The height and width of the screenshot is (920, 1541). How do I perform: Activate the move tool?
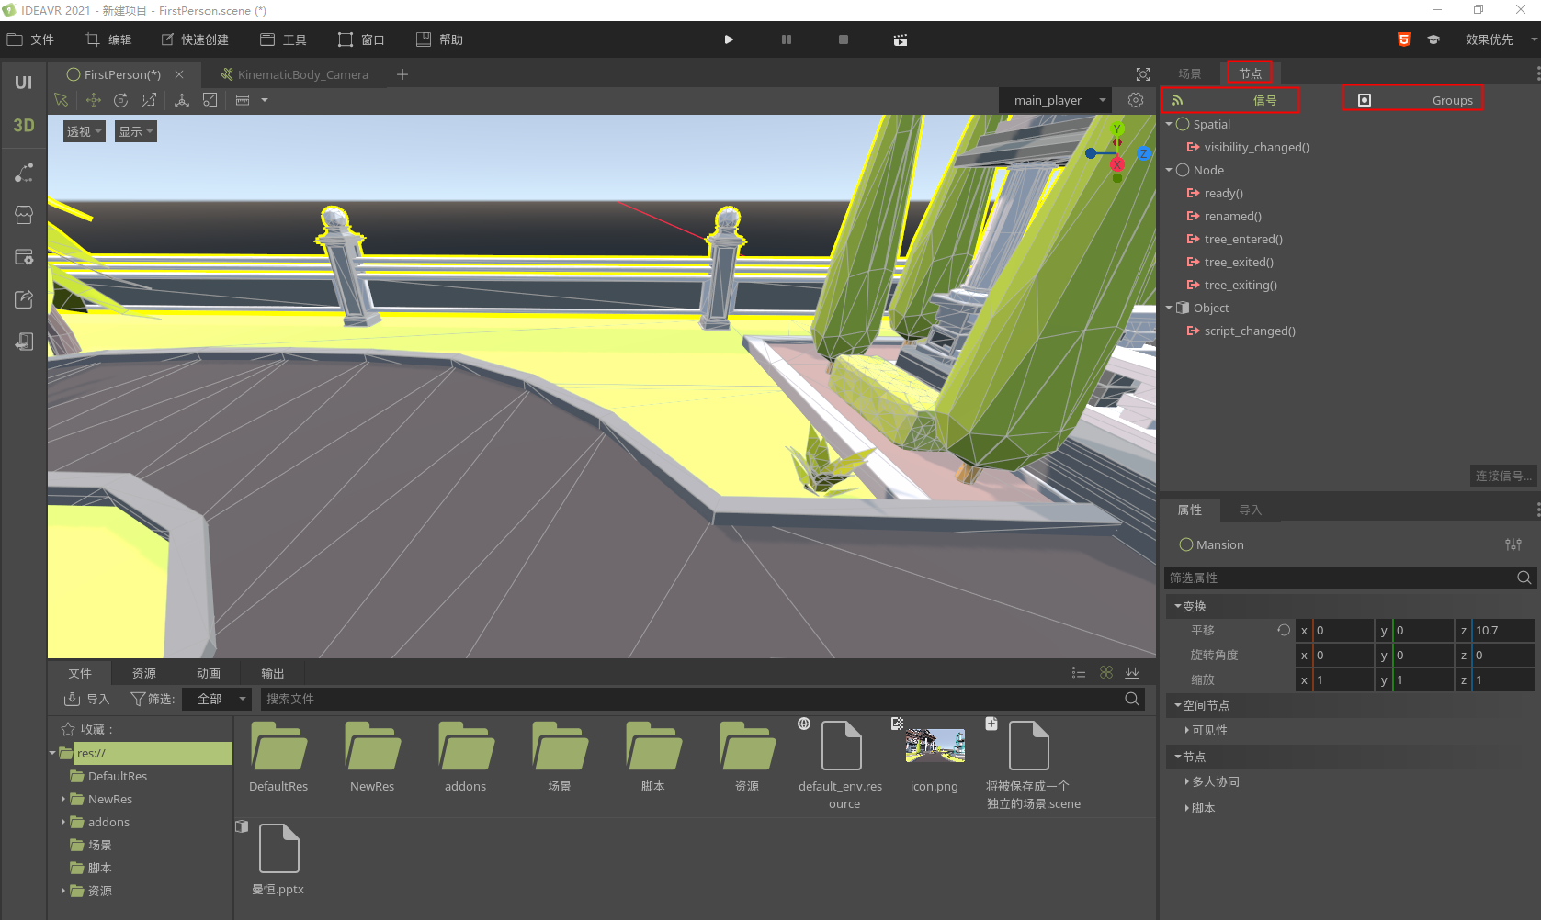[x=94, y=100]
